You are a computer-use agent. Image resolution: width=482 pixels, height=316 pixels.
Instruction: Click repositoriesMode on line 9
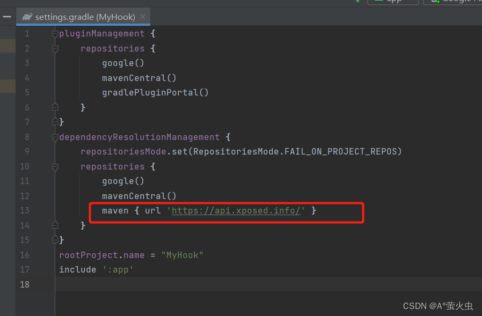123,152
